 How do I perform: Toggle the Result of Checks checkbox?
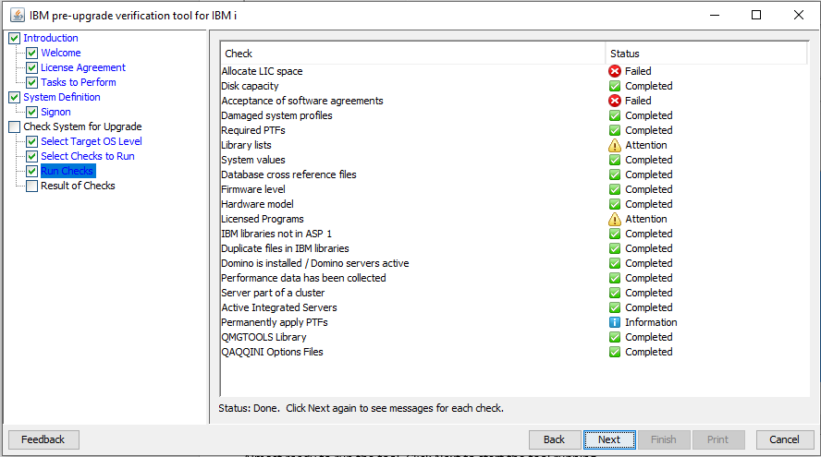32,186
